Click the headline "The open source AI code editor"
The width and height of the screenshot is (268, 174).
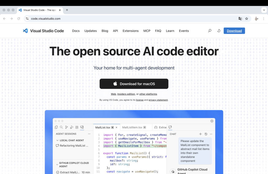[x=134, y=51]
